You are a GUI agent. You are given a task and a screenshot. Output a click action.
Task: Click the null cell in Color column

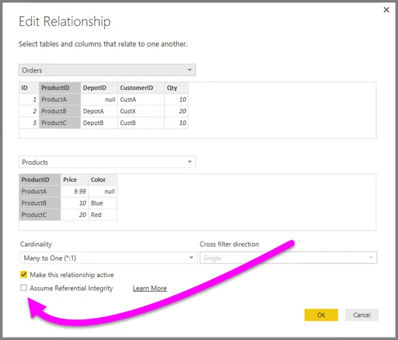click(103, 191)
